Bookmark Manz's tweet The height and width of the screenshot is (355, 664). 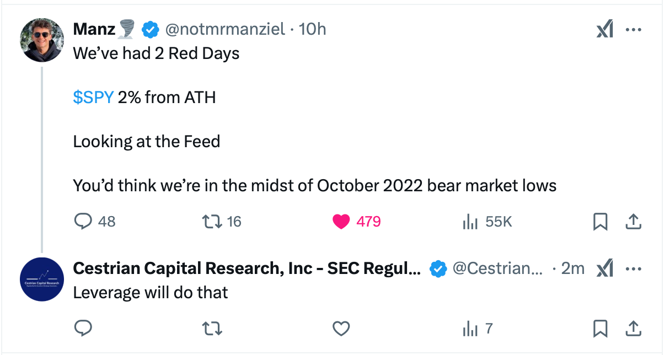coord(600,222)
